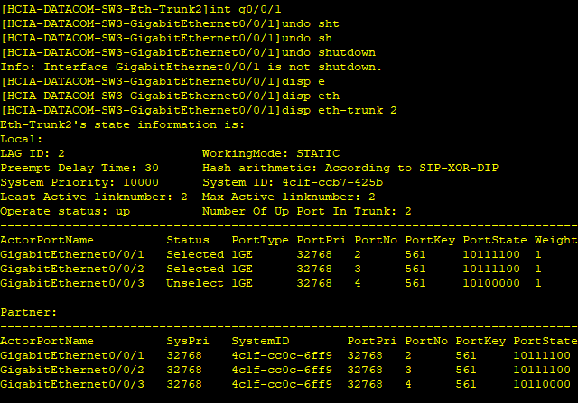Image resolution: width=578 pixels, height=403 pixels.
Task: Click the 'int g0/0/1' command on first line
Action: 246,10
